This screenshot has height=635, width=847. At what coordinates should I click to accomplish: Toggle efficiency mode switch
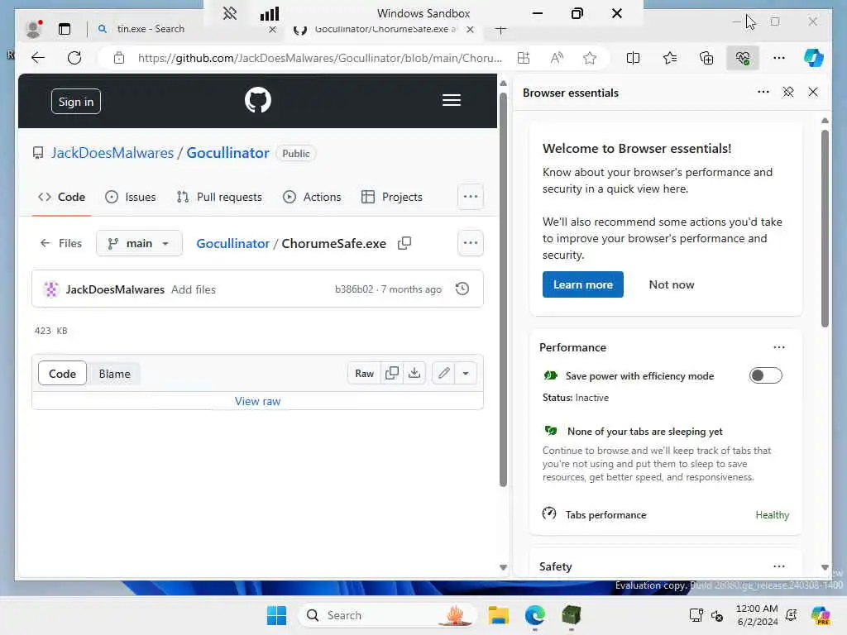[765, 375]
